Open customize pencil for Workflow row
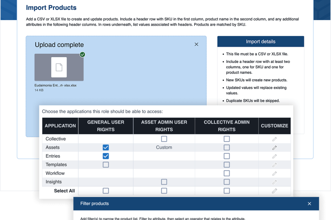The height and width of the screenshot is (220, 331). (274, 173)
